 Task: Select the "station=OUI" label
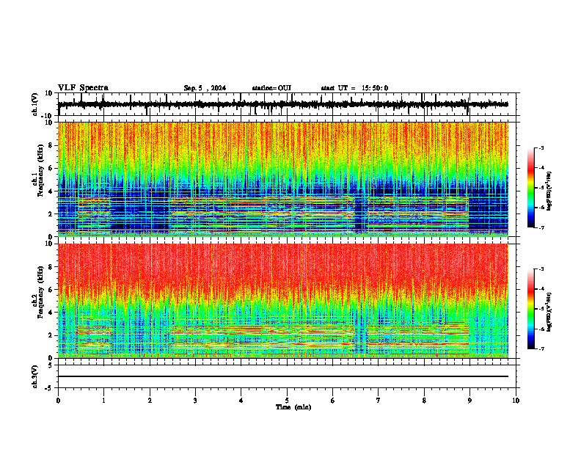271,88
